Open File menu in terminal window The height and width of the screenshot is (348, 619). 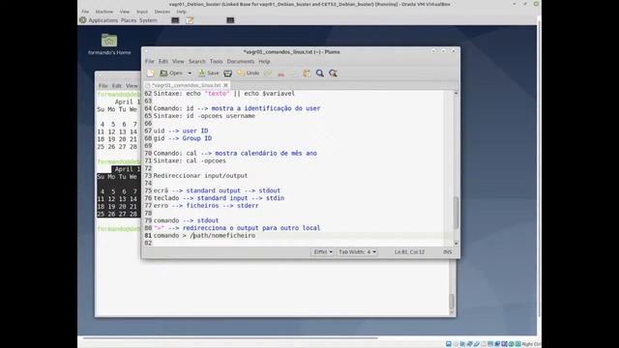(103, 86)
